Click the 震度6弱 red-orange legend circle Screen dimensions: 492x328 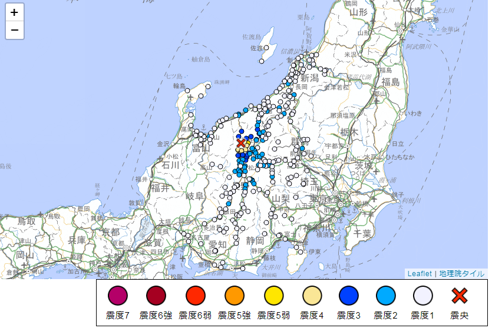point(195,296)
